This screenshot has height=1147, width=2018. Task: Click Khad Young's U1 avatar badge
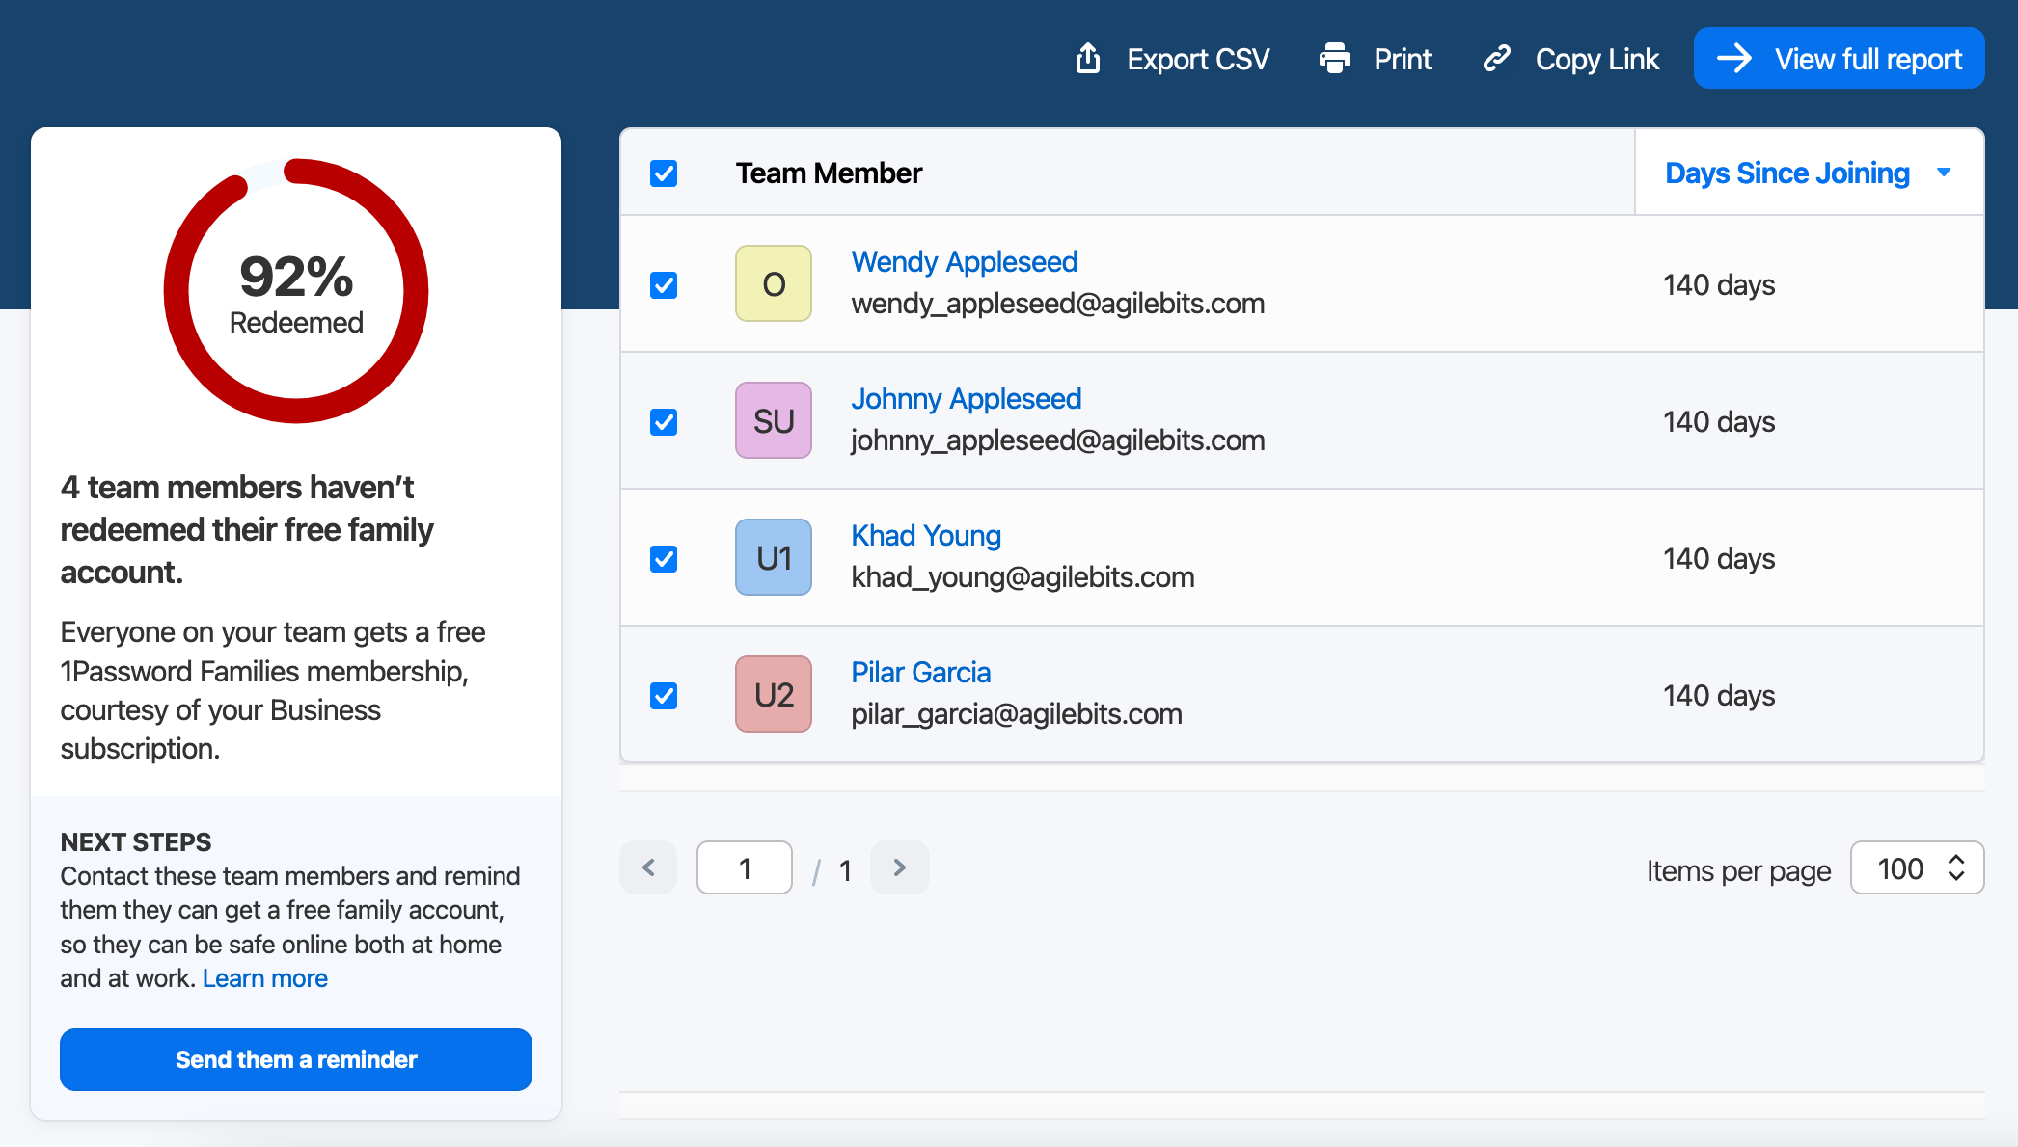click(x=773, y=557)
